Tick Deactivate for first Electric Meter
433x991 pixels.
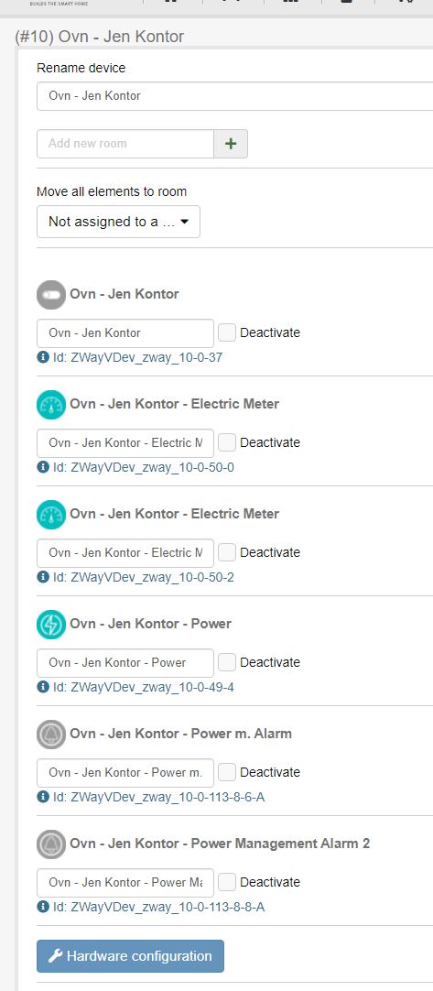coord(227,442)
